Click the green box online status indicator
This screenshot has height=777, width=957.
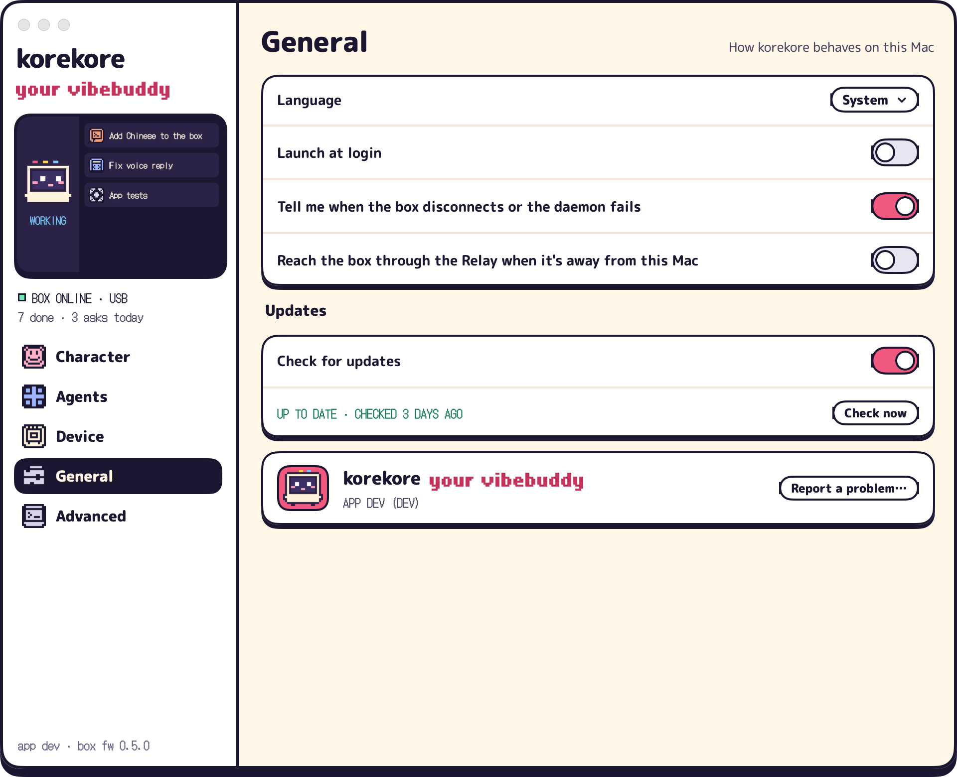[22, 298]
